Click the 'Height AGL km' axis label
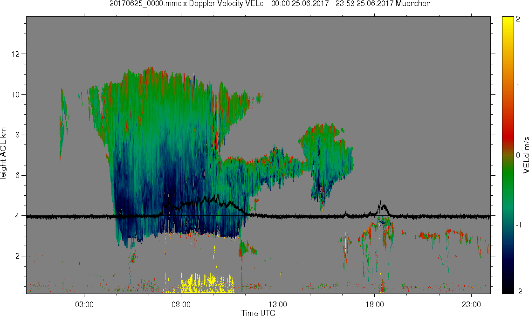The height and width of the screenshot is (316, 529). tap(3, 155)
